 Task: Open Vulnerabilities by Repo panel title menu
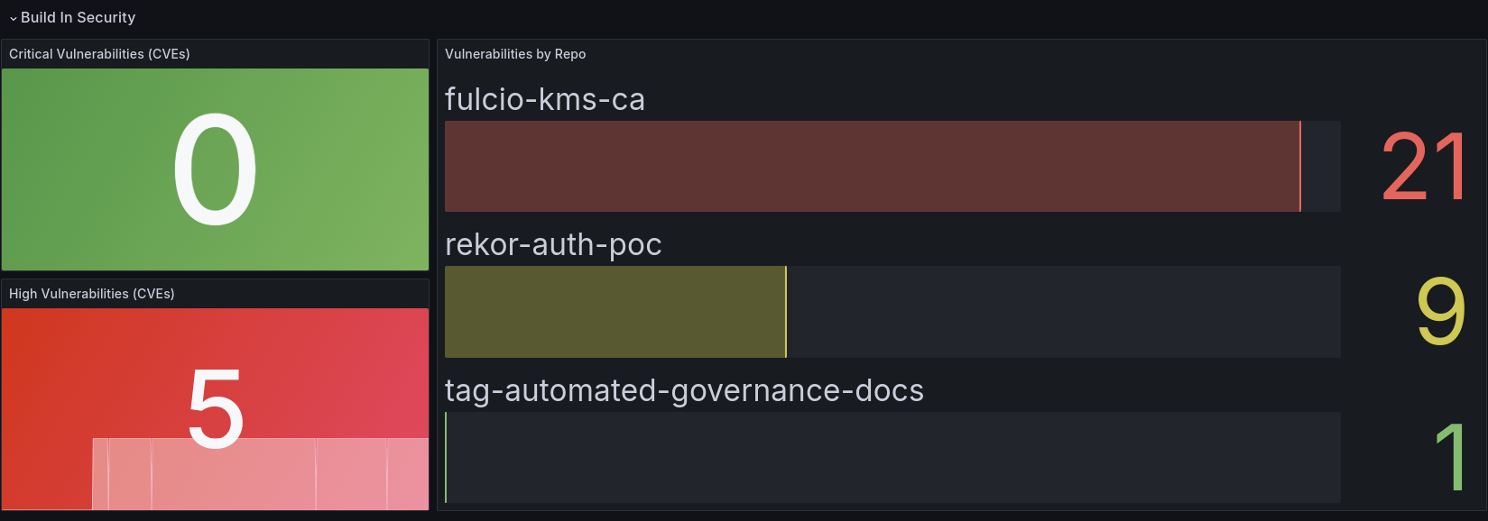coord(514,54)
